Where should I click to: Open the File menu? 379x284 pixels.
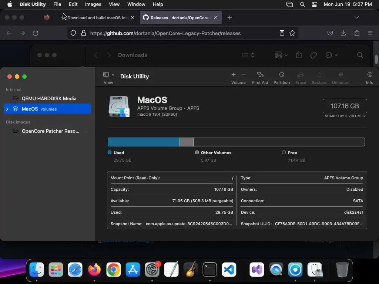57,4
